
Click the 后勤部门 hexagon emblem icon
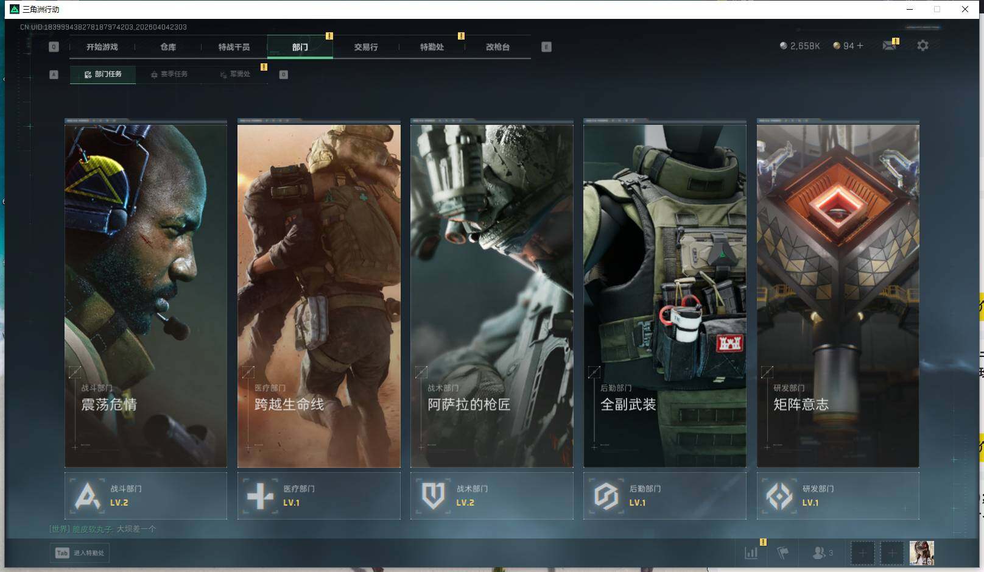(606, 496)
